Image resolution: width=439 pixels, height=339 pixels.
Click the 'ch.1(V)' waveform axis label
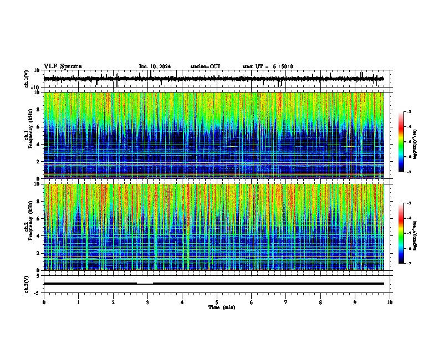[27, 79]
